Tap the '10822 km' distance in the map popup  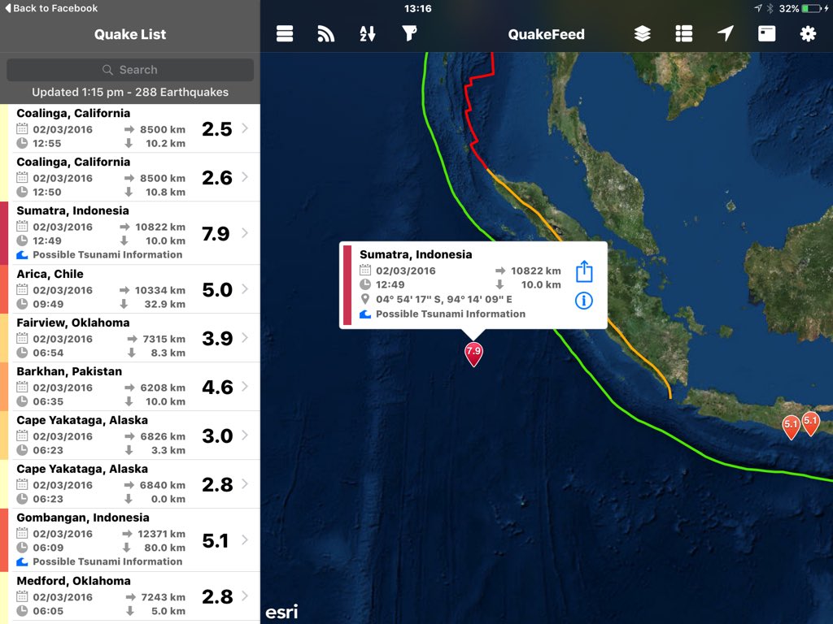click(535, 271)
